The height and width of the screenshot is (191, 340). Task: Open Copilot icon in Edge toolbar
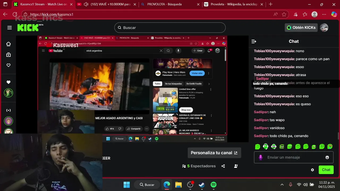click(334, 14)
